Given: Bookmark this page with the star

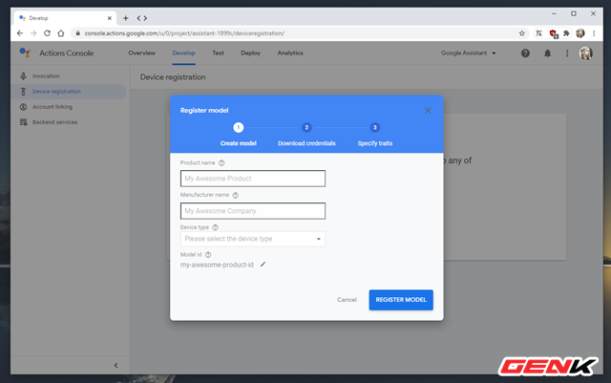Looking at the screenshot, I should [522, 33].
